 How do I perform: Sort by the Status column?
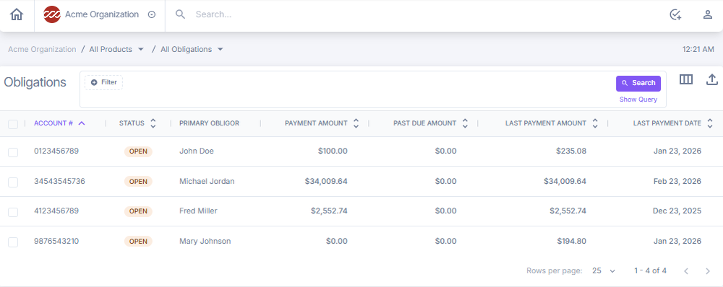tap(137, 123)
